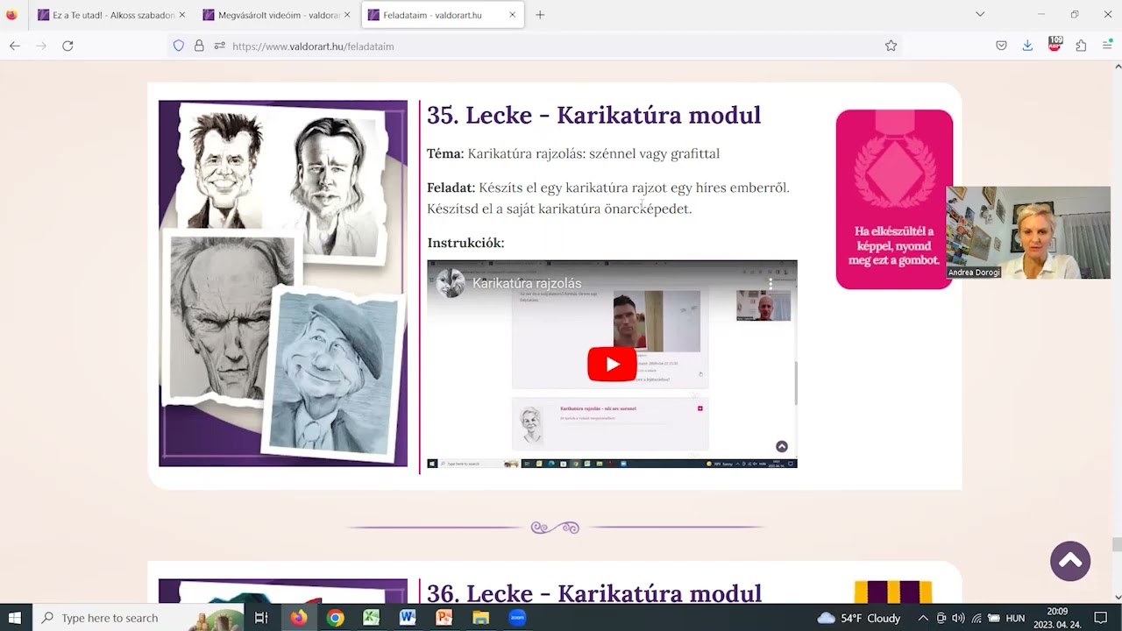
Task: Click the HUN keyboard language indicator
Action: pos(1015,618)
